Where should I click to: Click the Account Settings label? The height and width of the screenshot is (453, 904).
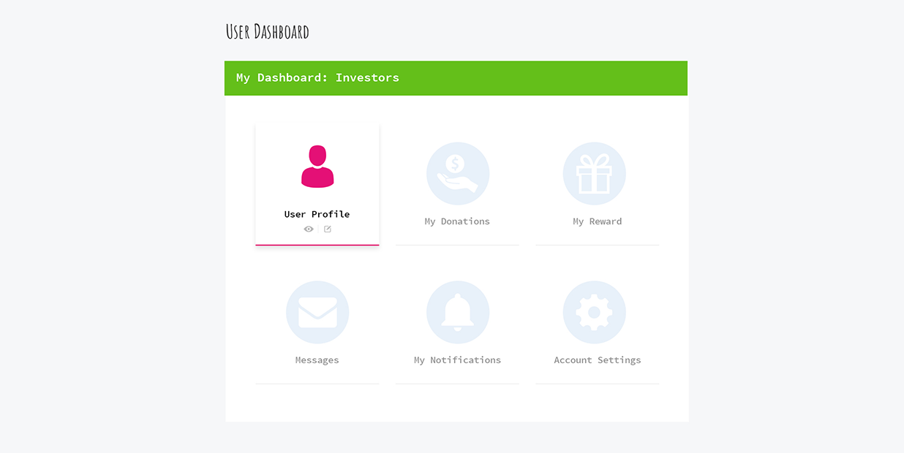[x=598, y=360]
